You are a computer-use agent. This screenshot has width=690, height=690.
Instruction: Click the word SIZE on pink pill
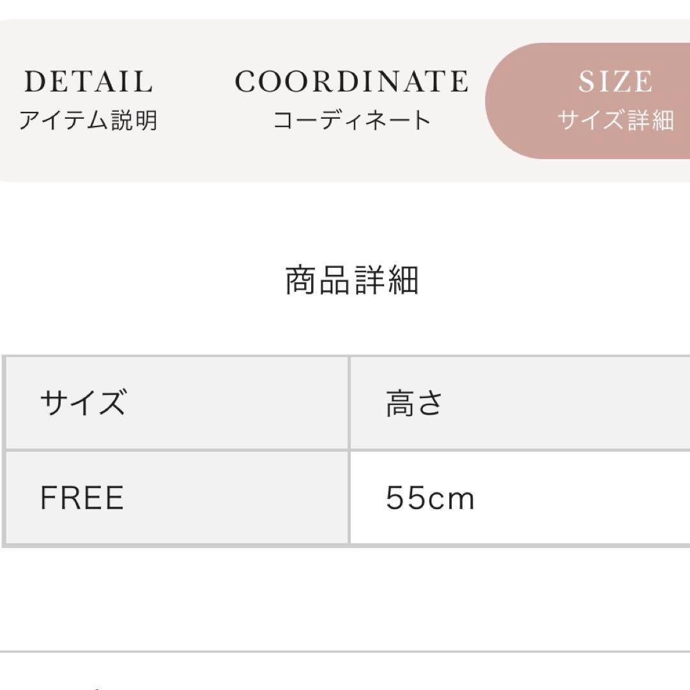(x=615, y=82)
